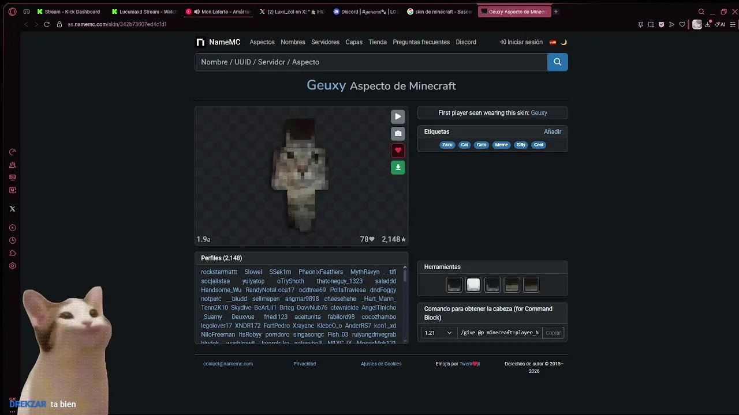Download the skin with the green button
This screenshot has height=415, width=739.
coord(398,167)
